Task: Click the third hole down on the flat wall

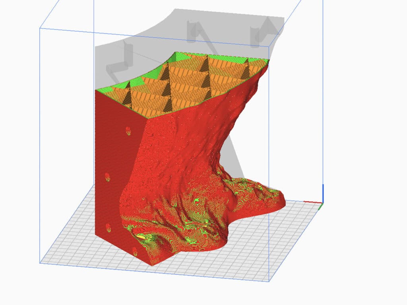Action: coord(108,227)
